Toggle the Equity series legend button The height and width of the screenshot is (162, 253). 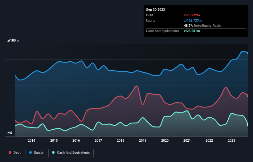[x=36, y=153]
